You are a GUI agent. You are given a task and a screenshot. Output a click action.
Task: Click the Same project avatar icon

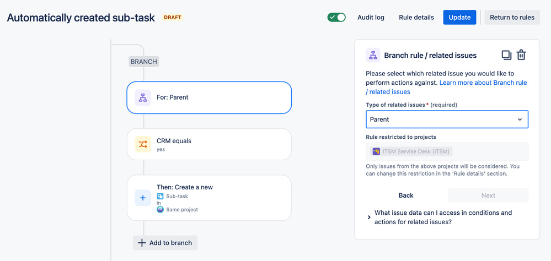(x=161, y=209)
